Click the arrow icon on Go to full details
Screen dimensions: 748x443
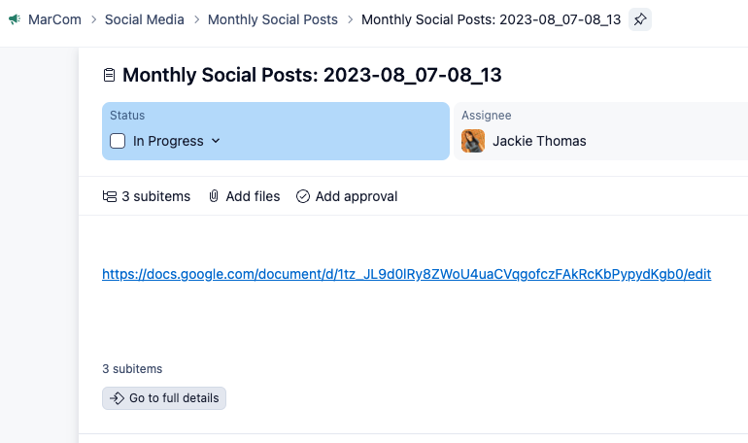117,398
